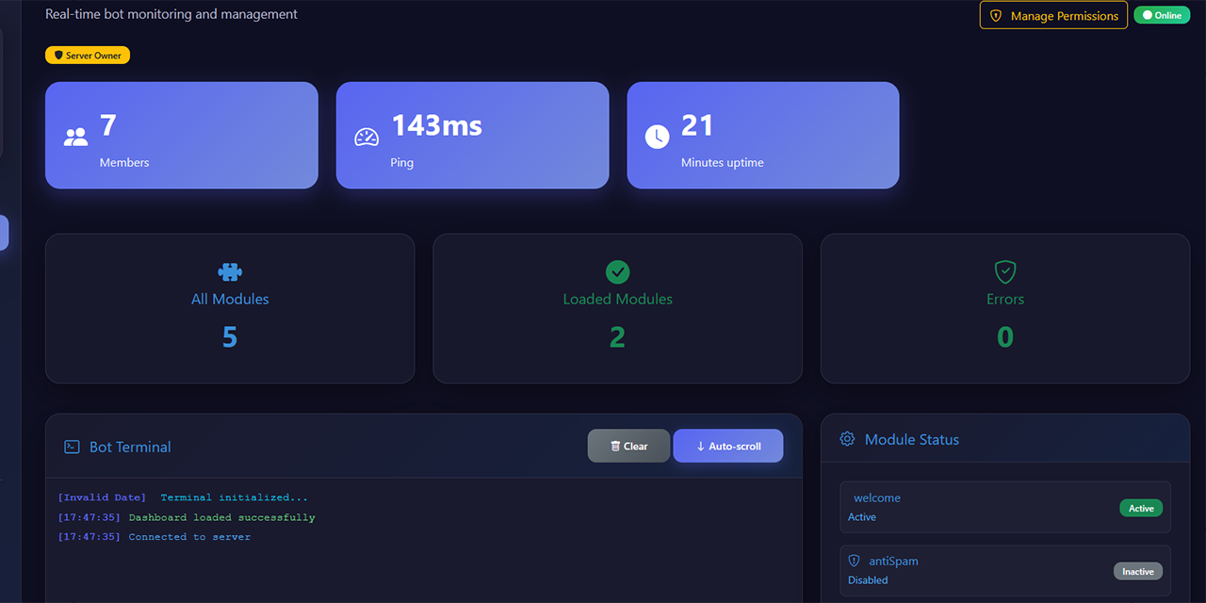Image resolution: width=1206 pixels, height=603 pixels.
Task: Click the Module Status gear icon
Action: click(847, 438)
